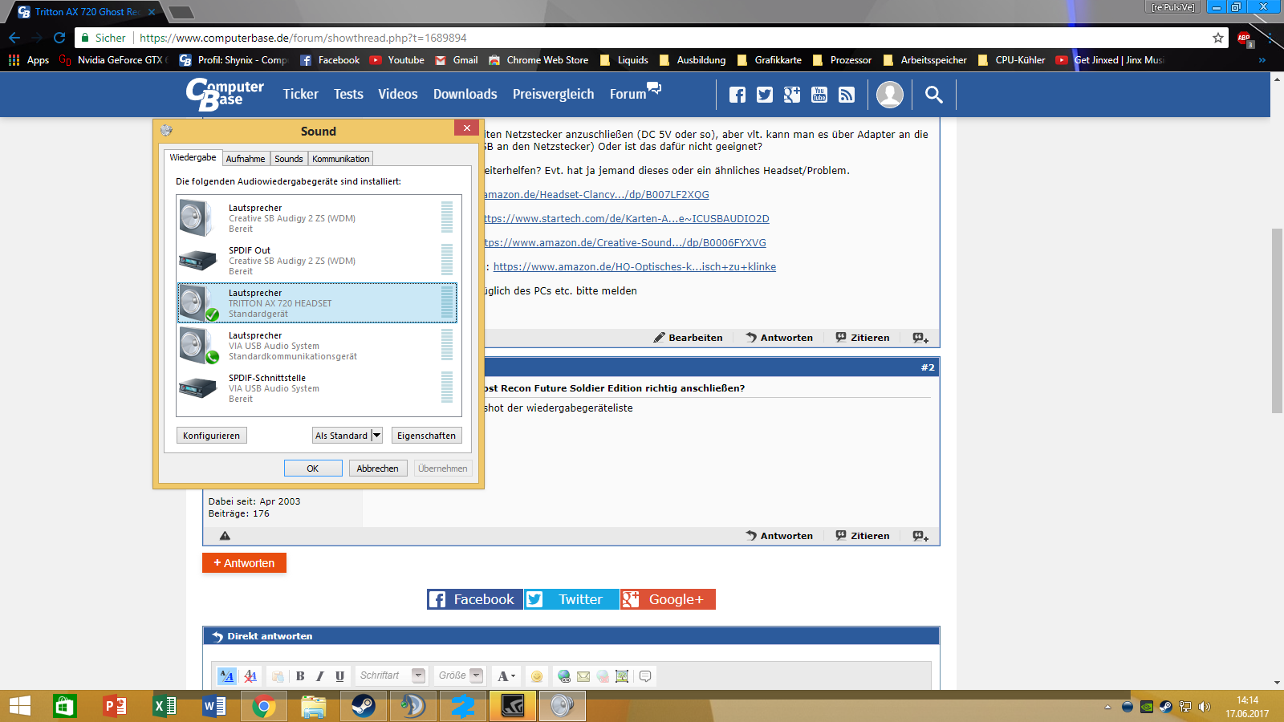Select SPDIF Out Creative device

[x=317, y=261]
